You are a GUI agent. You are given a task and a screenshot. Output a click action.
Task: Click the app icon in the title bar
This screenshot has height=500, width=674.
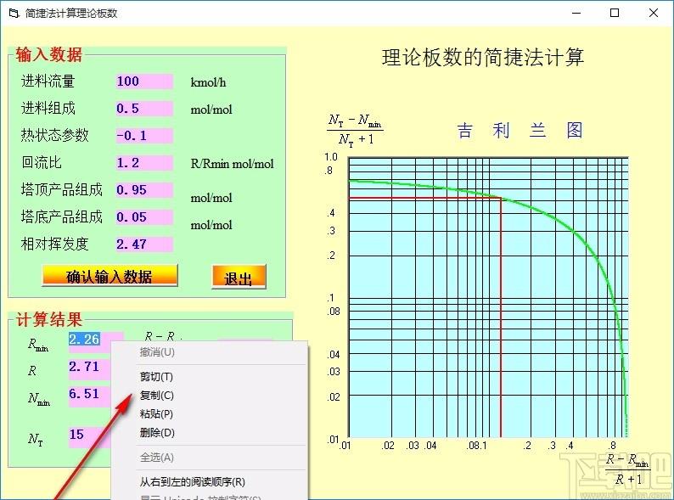pyautogui.click(x=14, y=13)
